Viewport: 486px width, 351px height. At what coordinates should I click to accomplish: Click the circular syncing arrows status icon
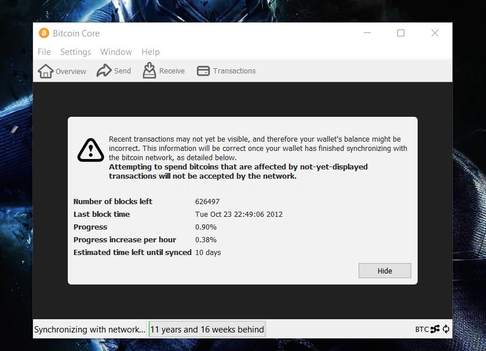coord(446,329)
